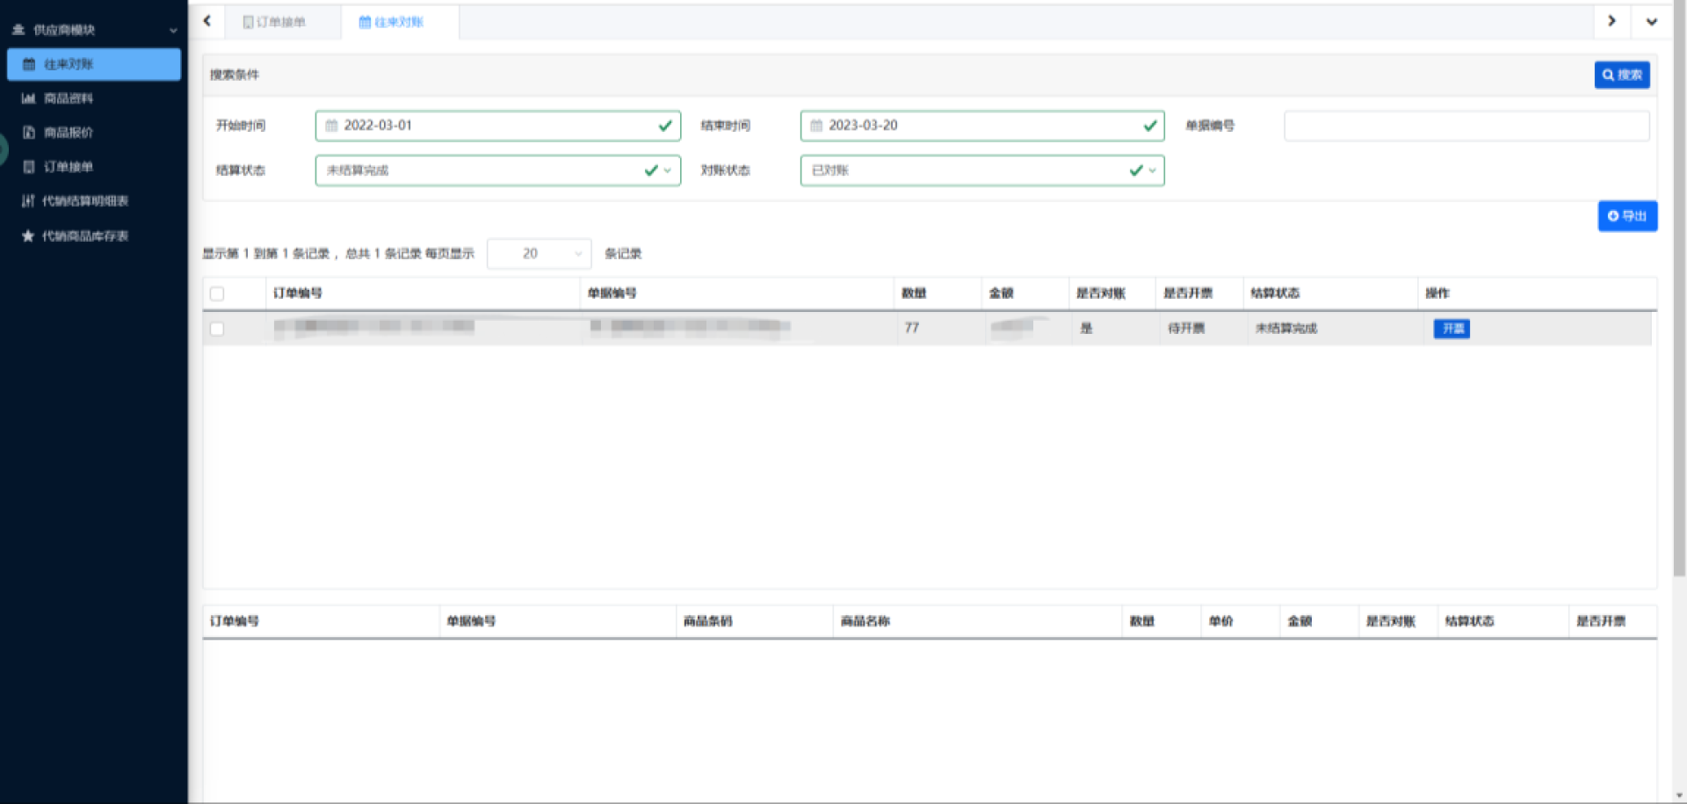Click the calendar icon in 结束时间 field
The height and width of the screenshot is (804, 1687).
[x=816, y=126]
